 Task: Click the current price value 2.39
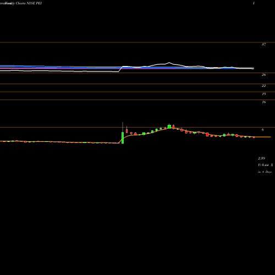coord(261,158)
